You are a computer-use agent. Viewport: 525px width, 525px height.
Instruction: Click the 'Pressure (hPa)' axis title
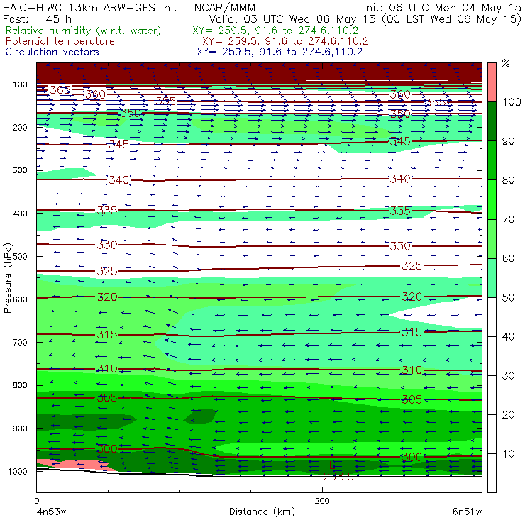[x=7, y=278]
